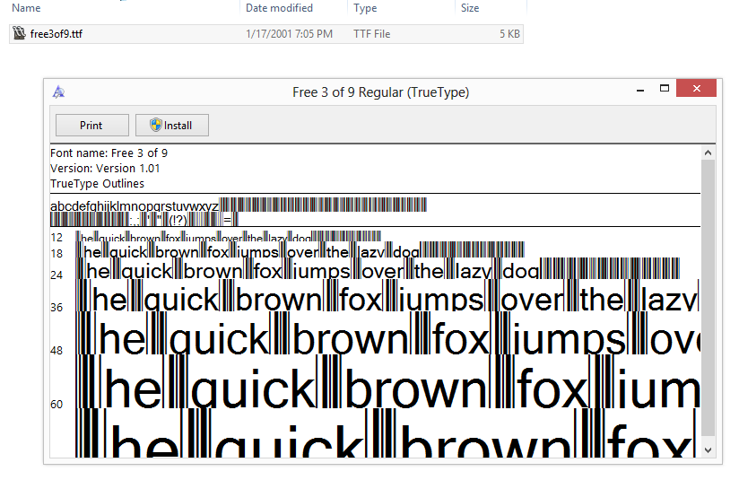The image size is (739, 480).
Task: Click the size 24 sample label
Action: [x=57, y=275]
